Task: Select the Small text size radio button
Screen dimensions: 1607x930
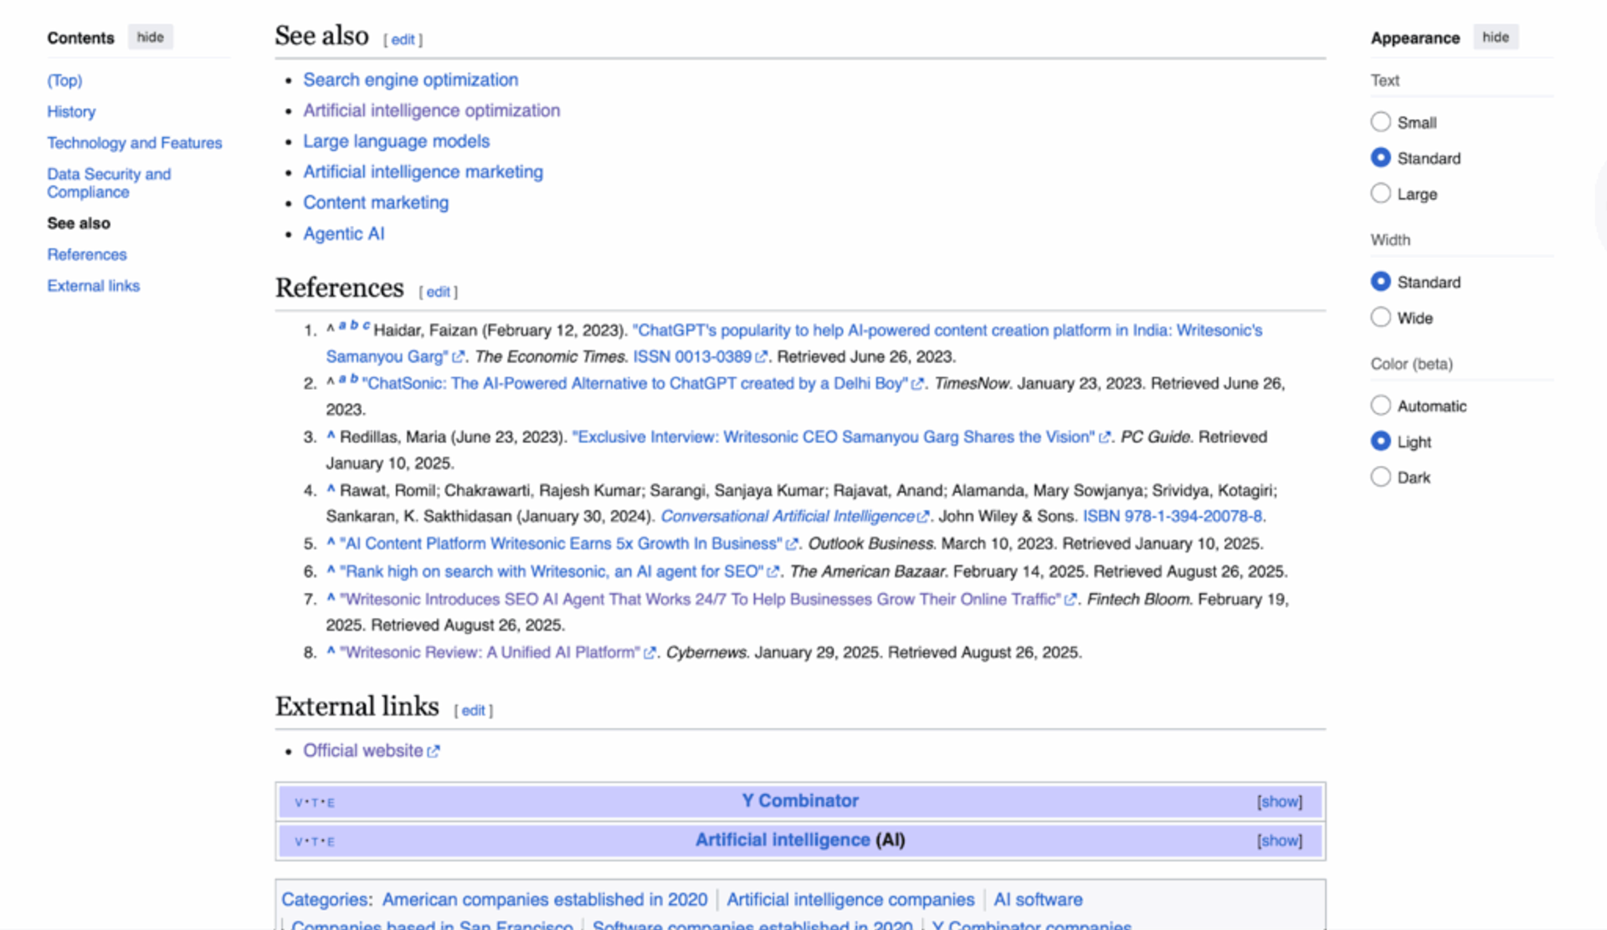Action: (x=1380, y=122)
